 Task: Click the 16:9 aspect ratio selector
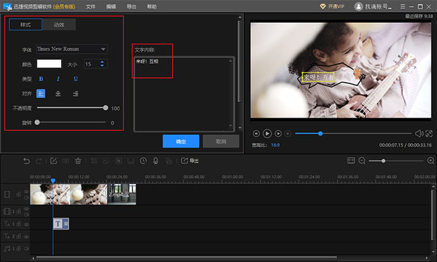coord(275,145)
